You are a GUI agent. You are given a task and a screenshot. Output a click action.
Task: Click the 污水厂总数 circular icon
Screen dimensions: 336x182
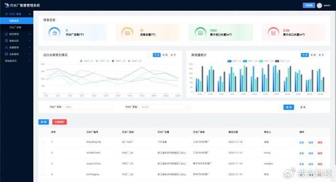tap(54, 33)
